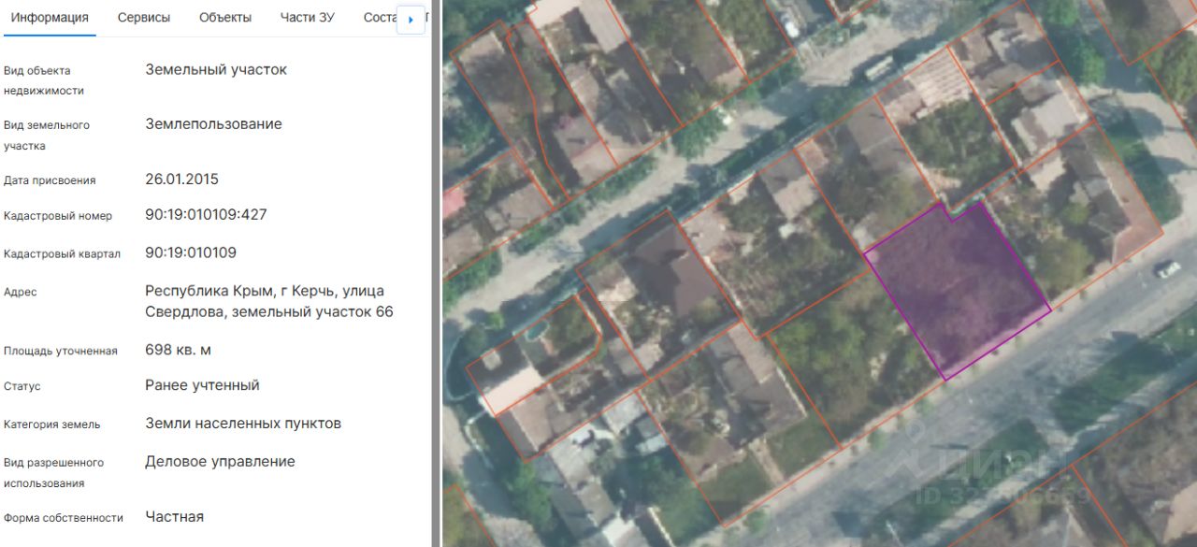Select the area value 698 кв. м
This screenshot has height=547, width=1197.
(x=178, y=350)
